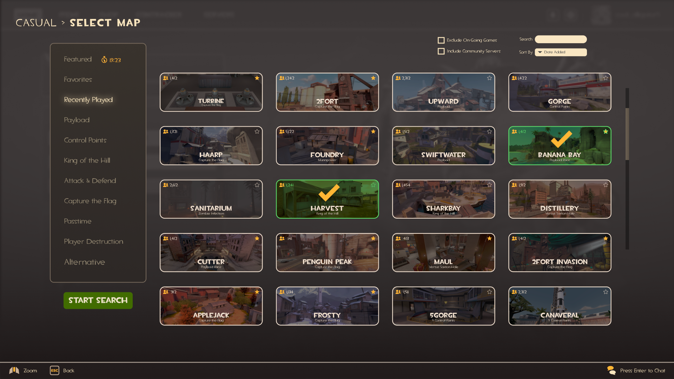This screenshot has width=674, height=379.
Task: Click the Sort By dropdown arrow
Action: point(540,52)
